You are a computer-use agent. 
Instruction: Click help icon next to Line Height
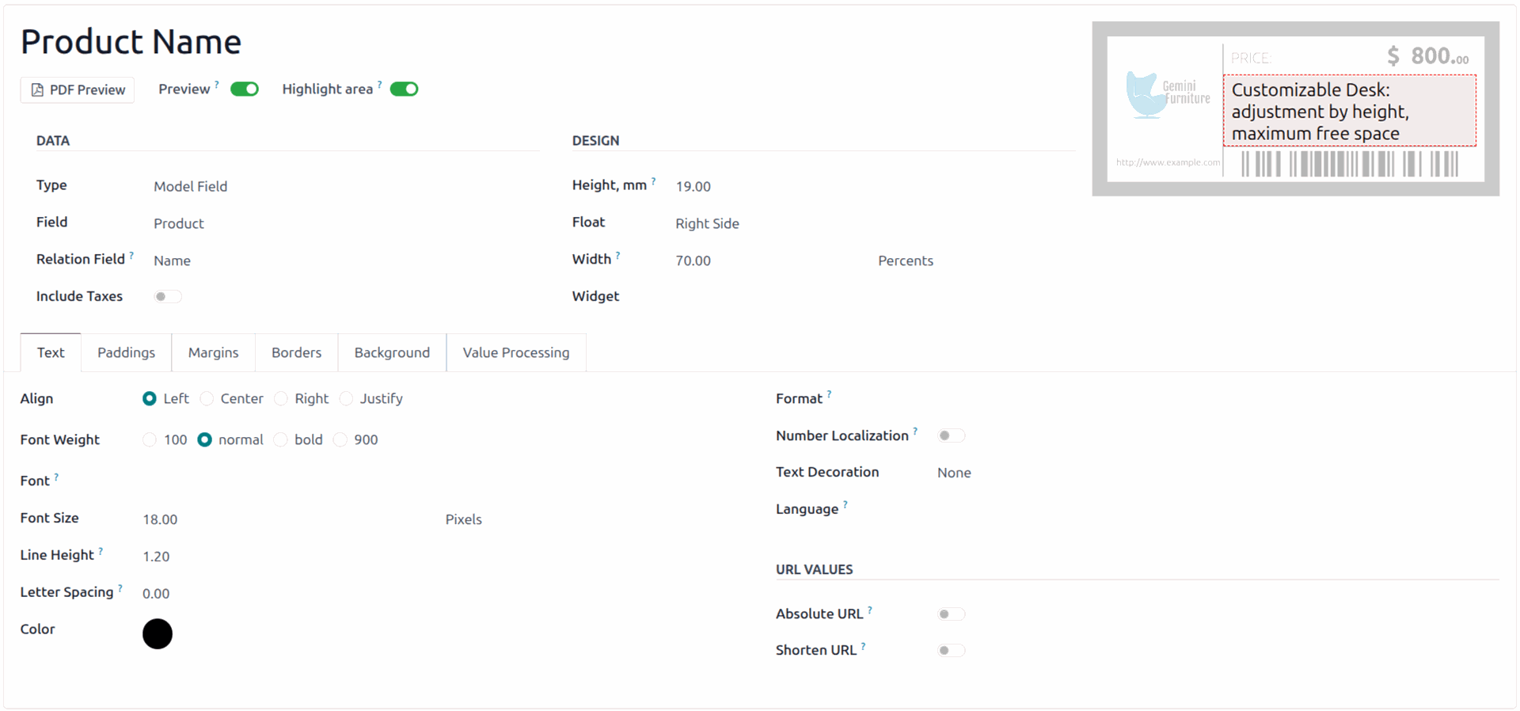point(101,551)
